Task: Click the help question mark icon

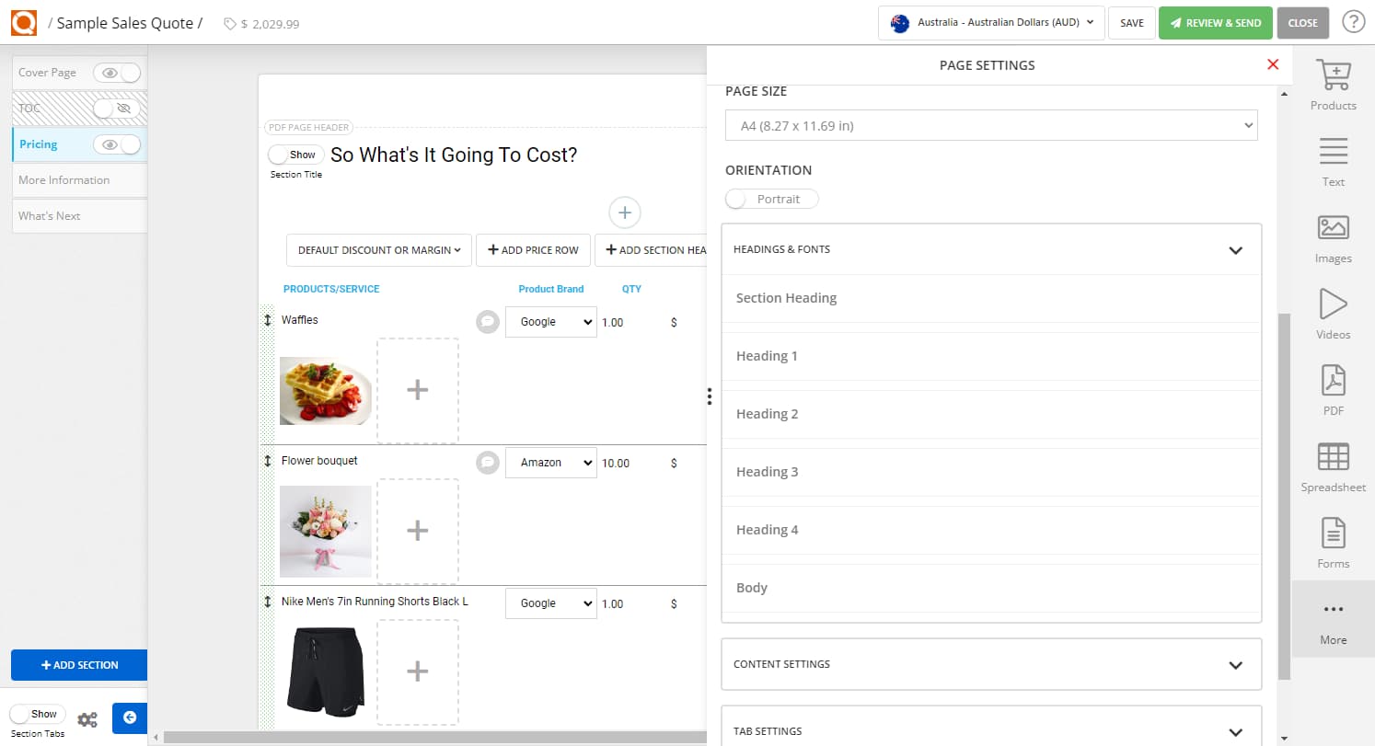Action: tap(1353, 22)
